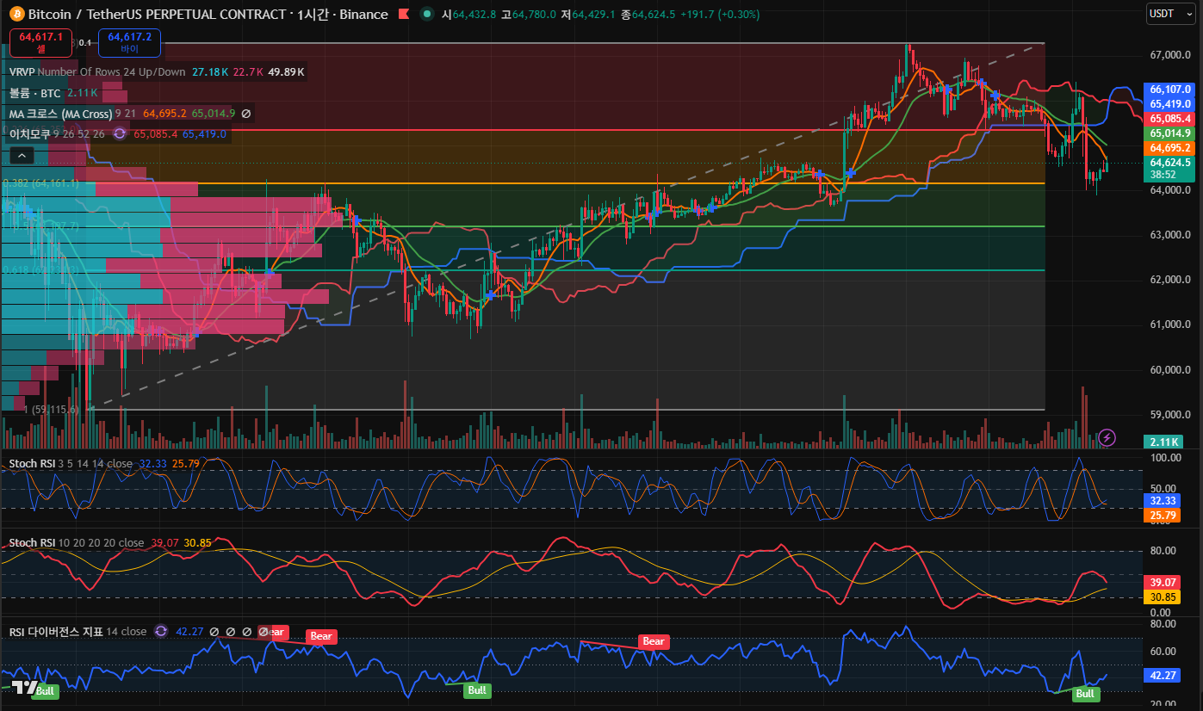The image size is (1203, 711).
Task: Click the red 39.07 axis label
Action: point(1163,582)
